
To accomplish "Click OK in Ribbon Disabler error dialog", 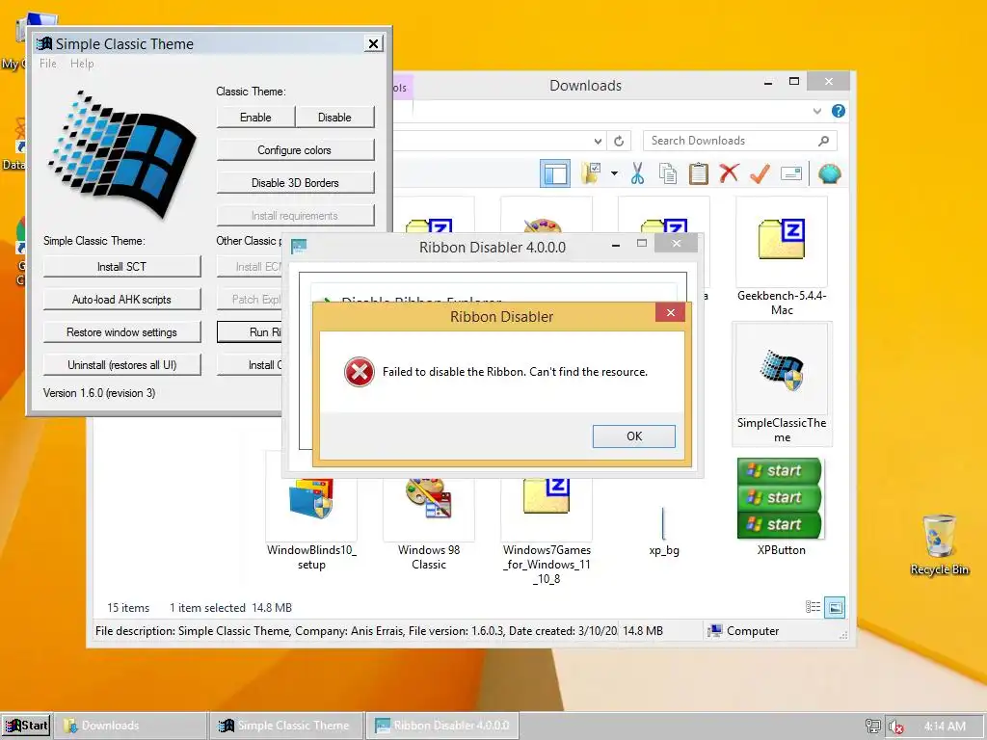I will pyautogui.click(x=634, y=436).
